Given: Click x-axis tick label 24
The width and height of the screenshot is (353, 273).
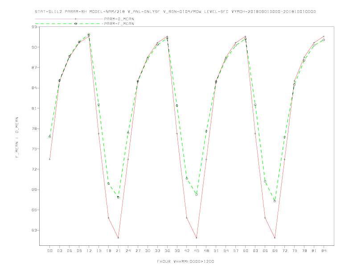Looking at the screenshot, I should tap(128, 251).
